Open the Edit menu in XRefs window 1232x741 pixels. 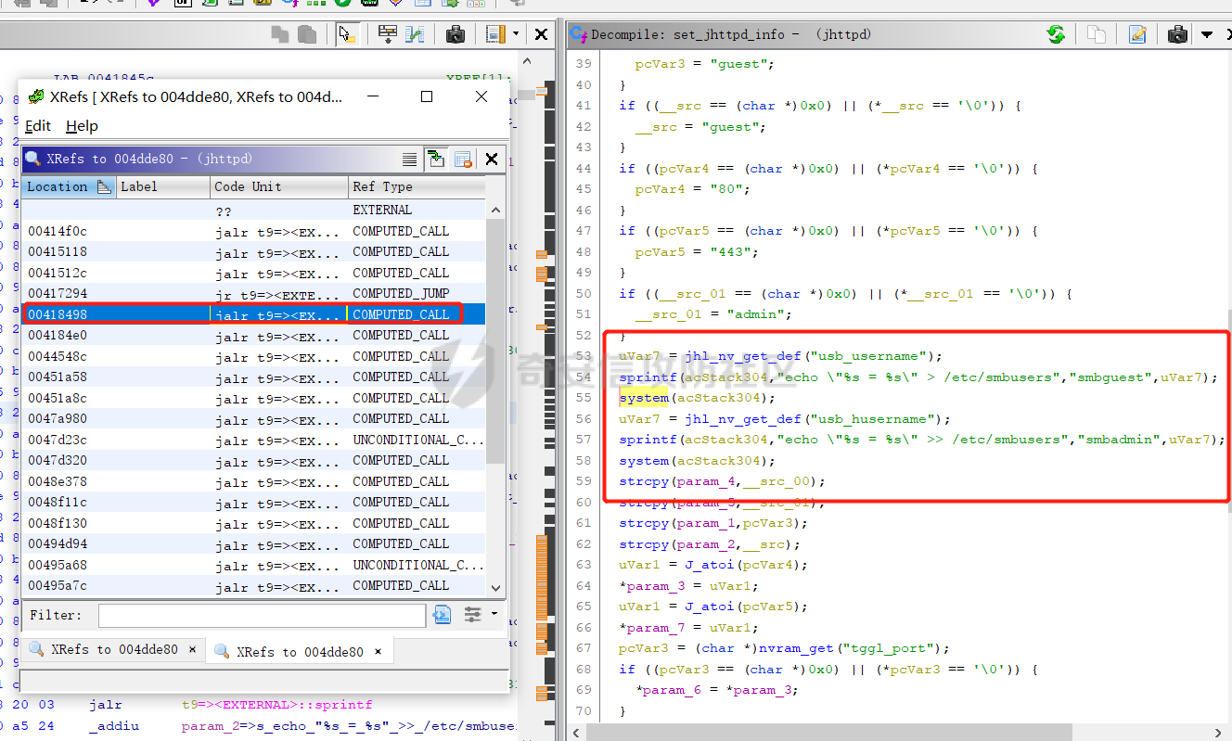pos(38,126)
